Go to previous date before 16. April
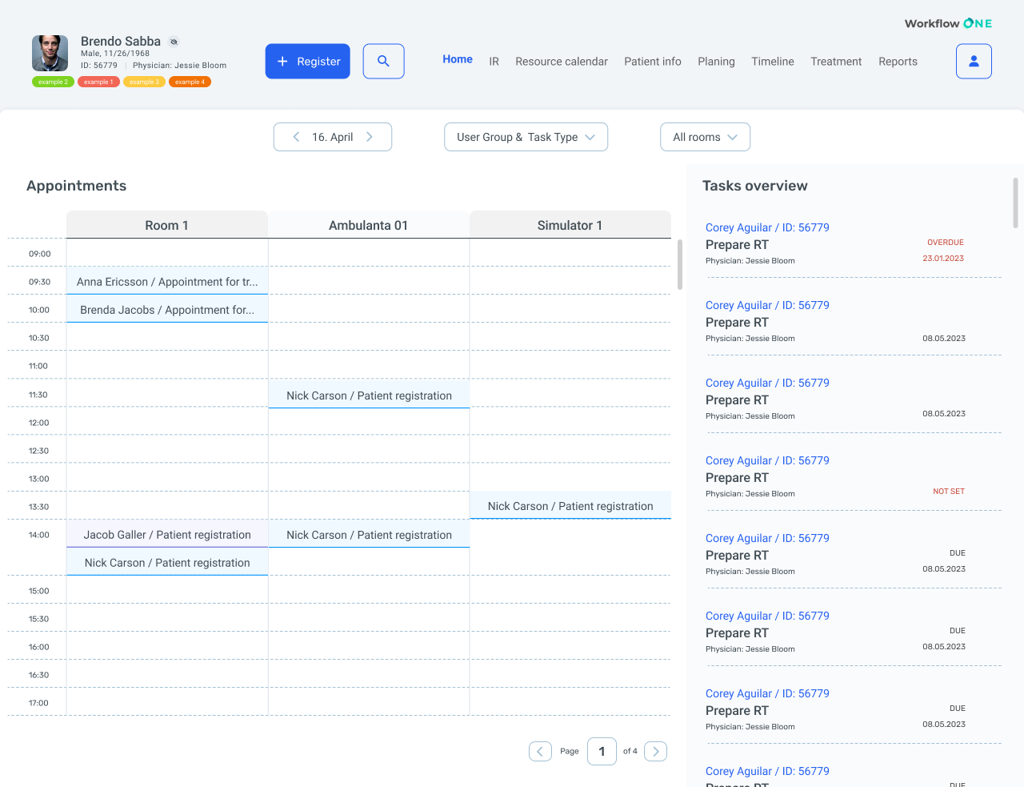 [296, 137]
